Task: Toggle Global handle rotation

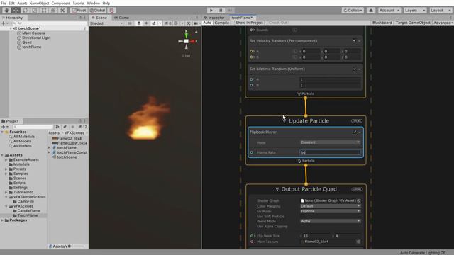Action: pos(98,11)
